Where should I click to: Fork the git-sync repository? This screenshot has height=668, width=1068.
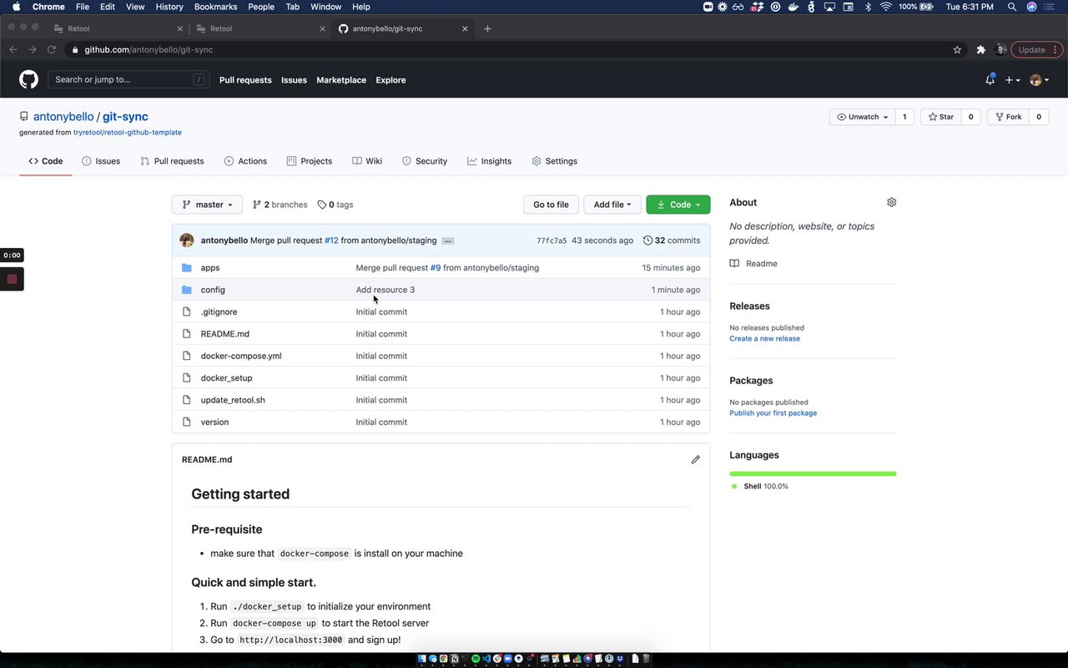pos(1008,117)
